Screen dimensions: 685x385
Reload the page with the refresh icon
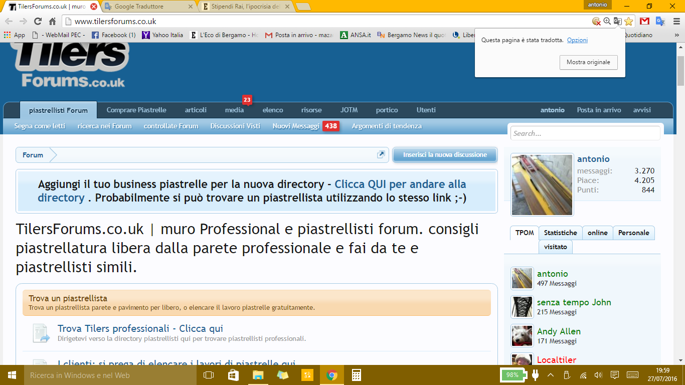pyautogui.click(x=38, y=21)
